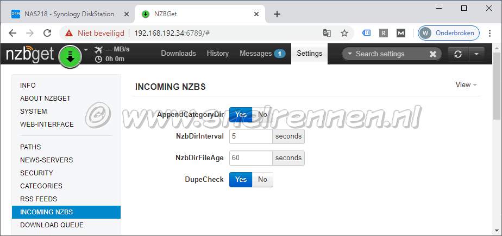
Task: Click the Niet beveiligd security warning
Action: 95,33
